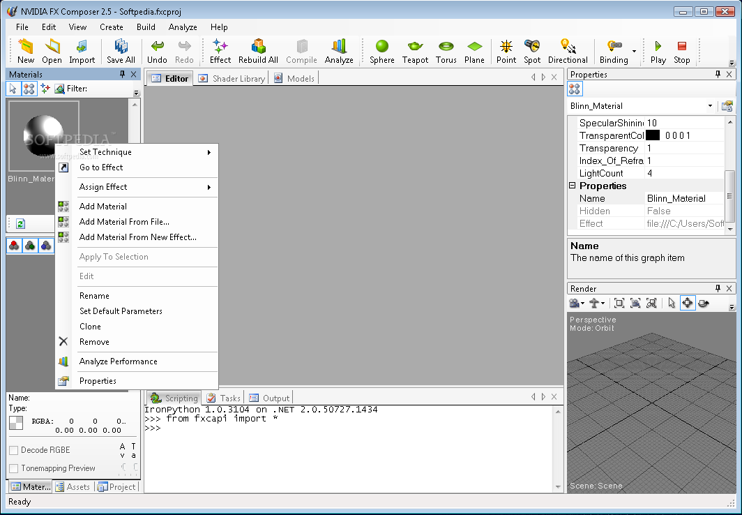The height and width of the screenshot is (515, 742).
Task: Click the black TransparentColor swatch
Action: click(x=653, y=135)
